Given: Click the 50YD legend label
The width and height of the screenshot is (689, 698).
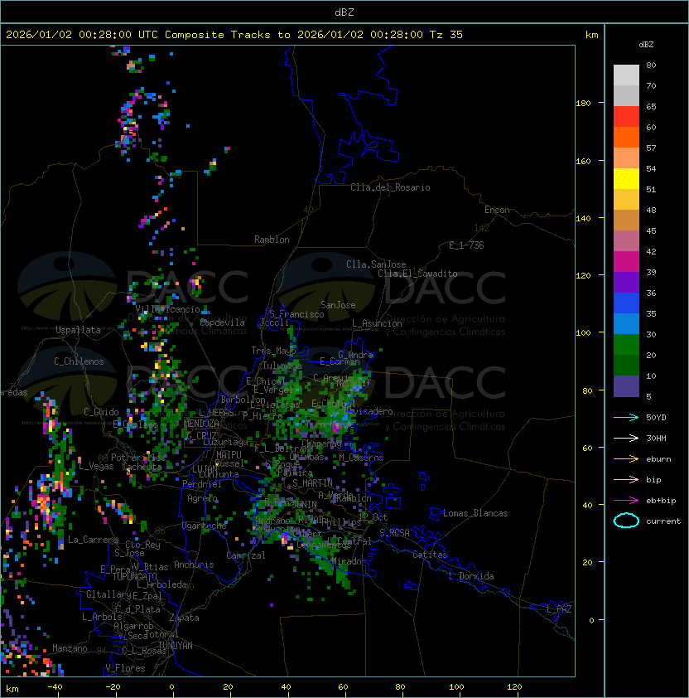Looking at the screenshot, I should pos(656,418).
